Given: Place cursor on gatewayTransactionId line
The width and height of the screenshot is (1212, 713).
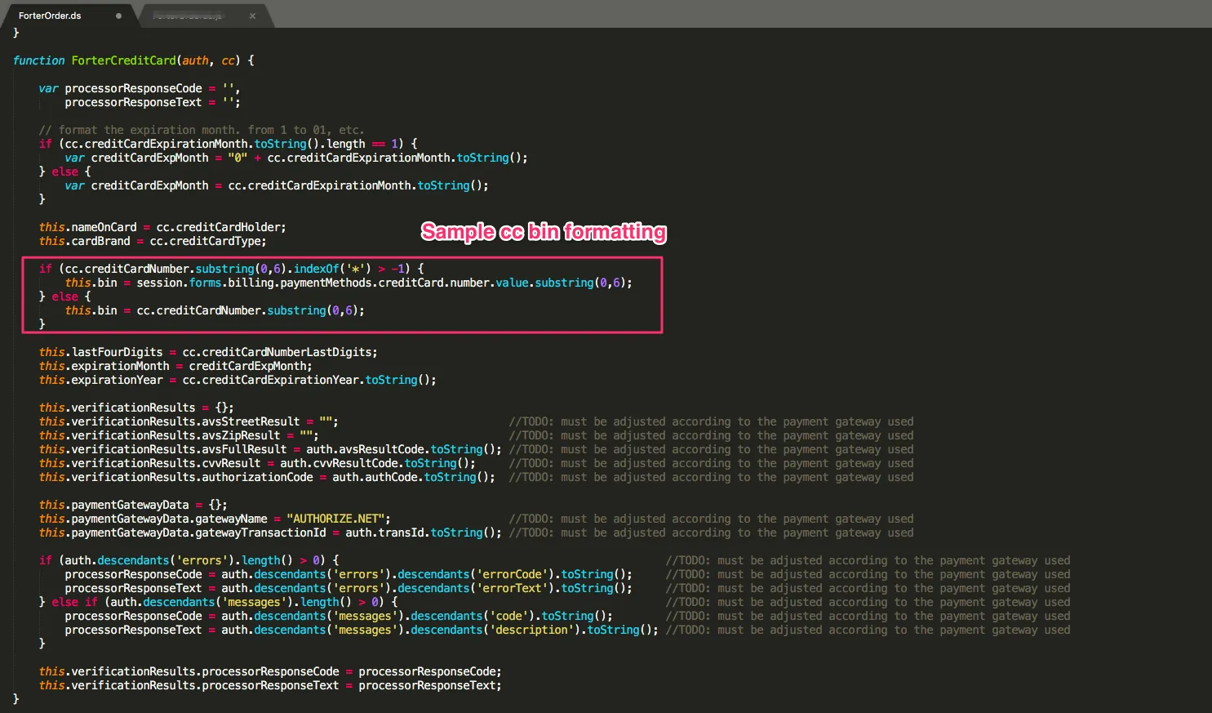Looking at the screenshot, I should click(x=270, y=533).
